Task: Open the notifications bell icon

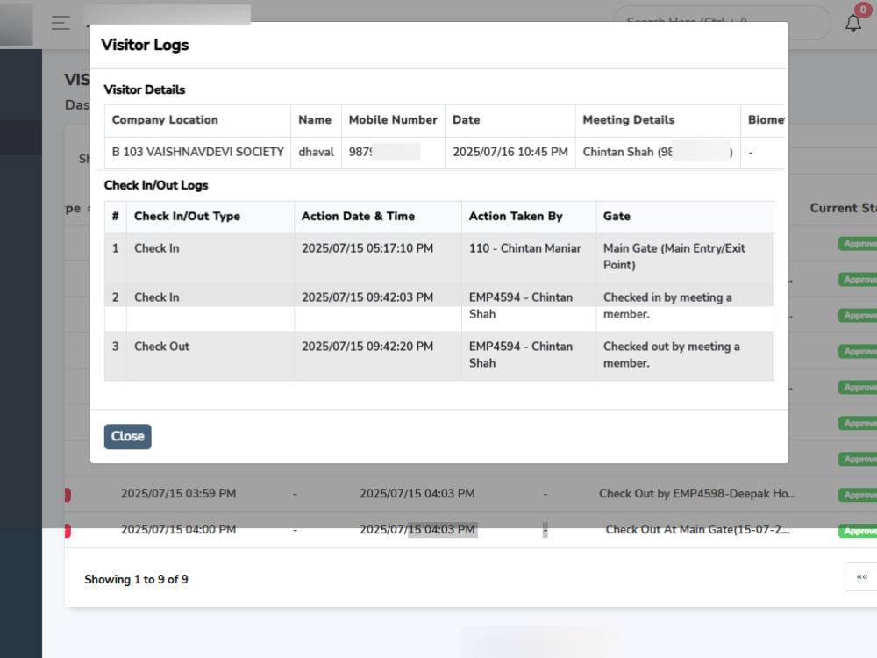Action: 853,24
